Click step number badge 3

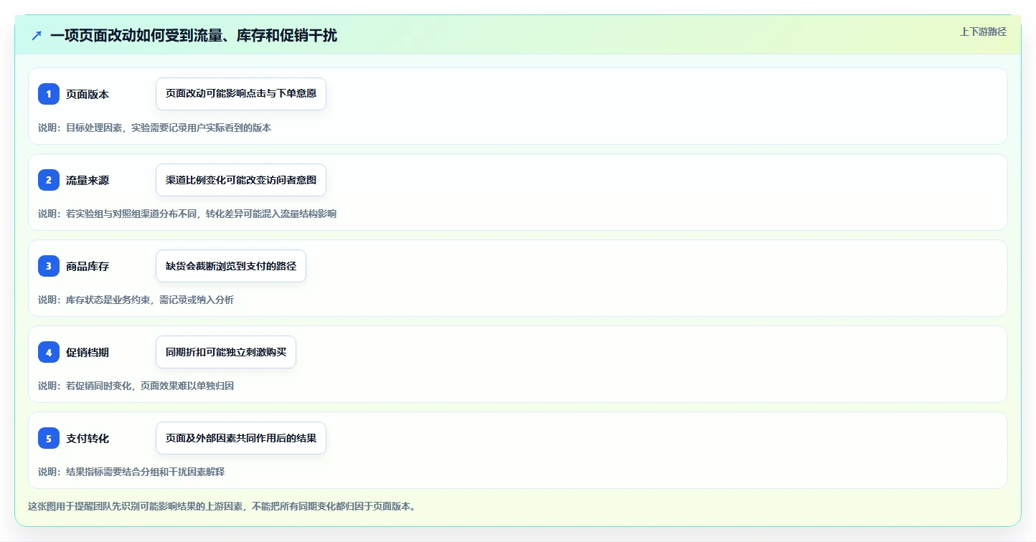[49, 266]
